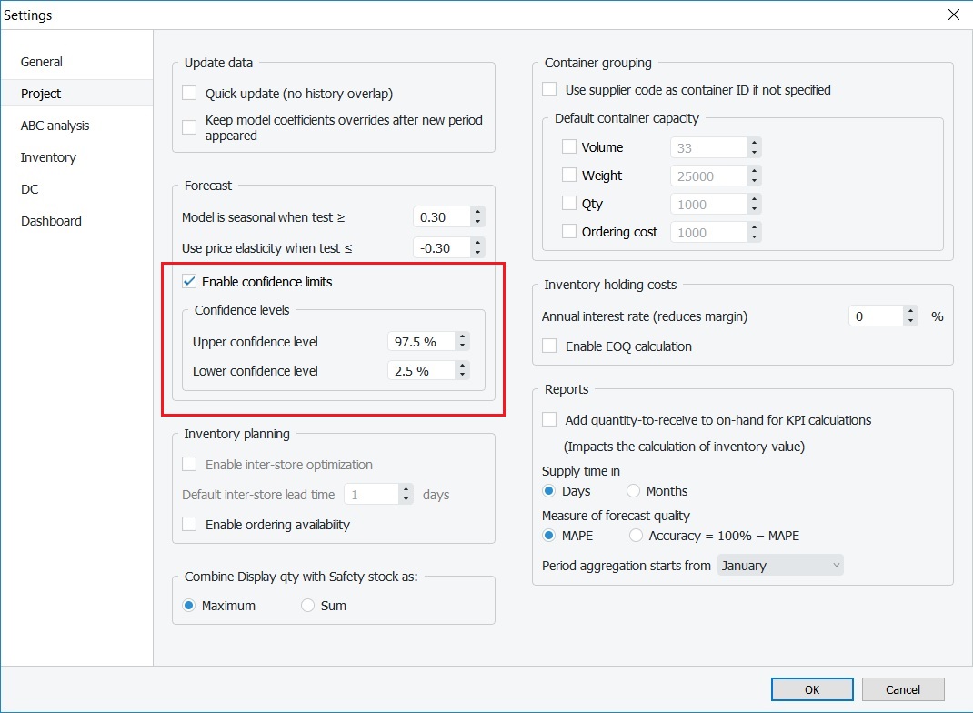Click the Cancel button
This screenshot has height=713, width=973.
[x=902, y=689]
